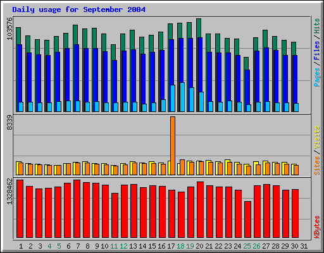Viewport: 324px width, 253px height.
Task: Click day 31 on the x-axis
Action: [x=304, y=246]
